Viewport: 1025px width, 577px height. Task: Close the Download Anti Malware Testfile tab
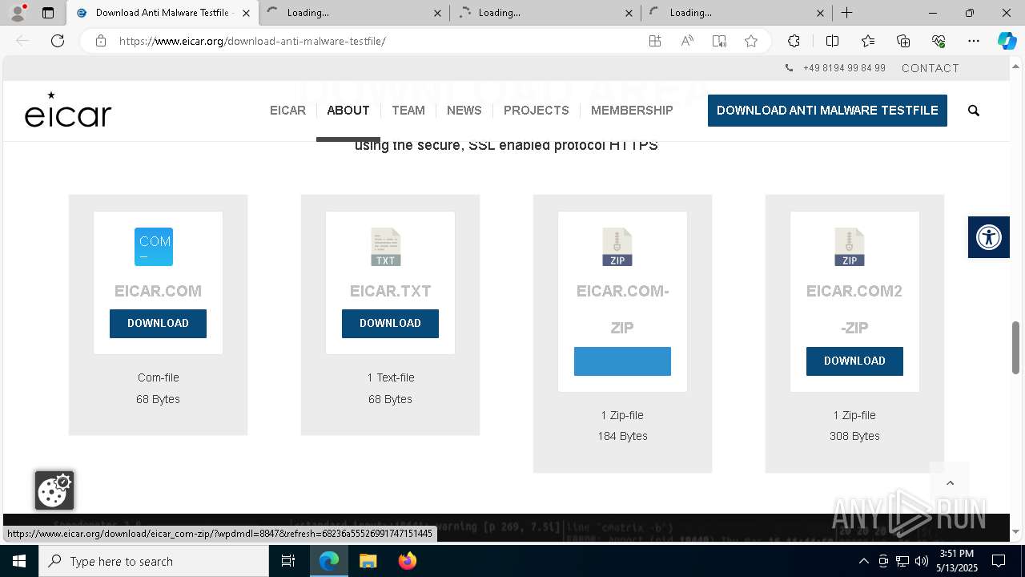coord(246,13)
